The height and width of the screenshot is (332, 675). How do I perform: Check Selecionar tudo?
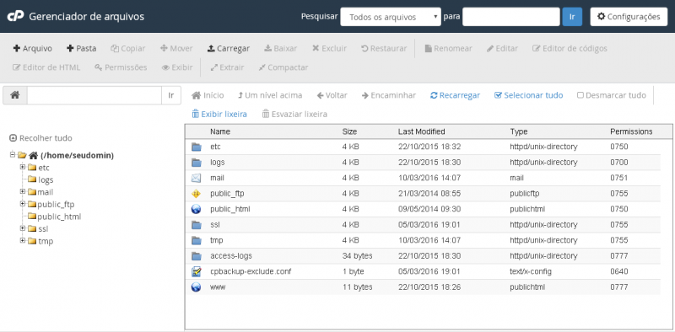(x=529, y=95)
